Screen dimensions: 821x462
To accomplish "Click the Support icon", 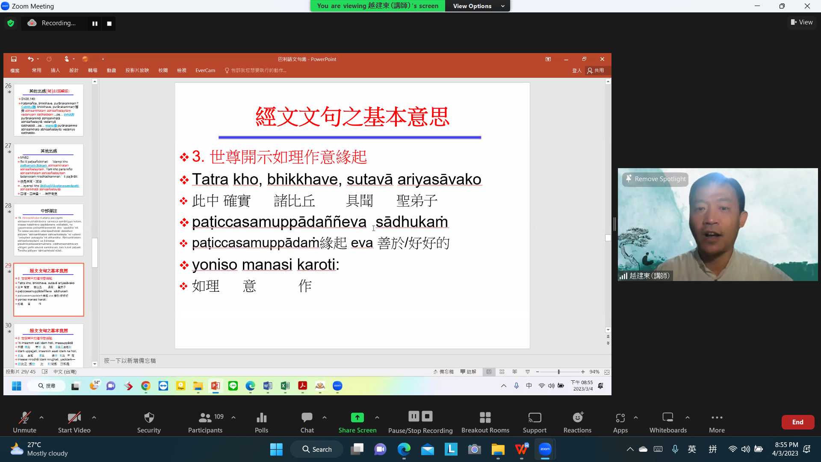I will pos(535,418).
